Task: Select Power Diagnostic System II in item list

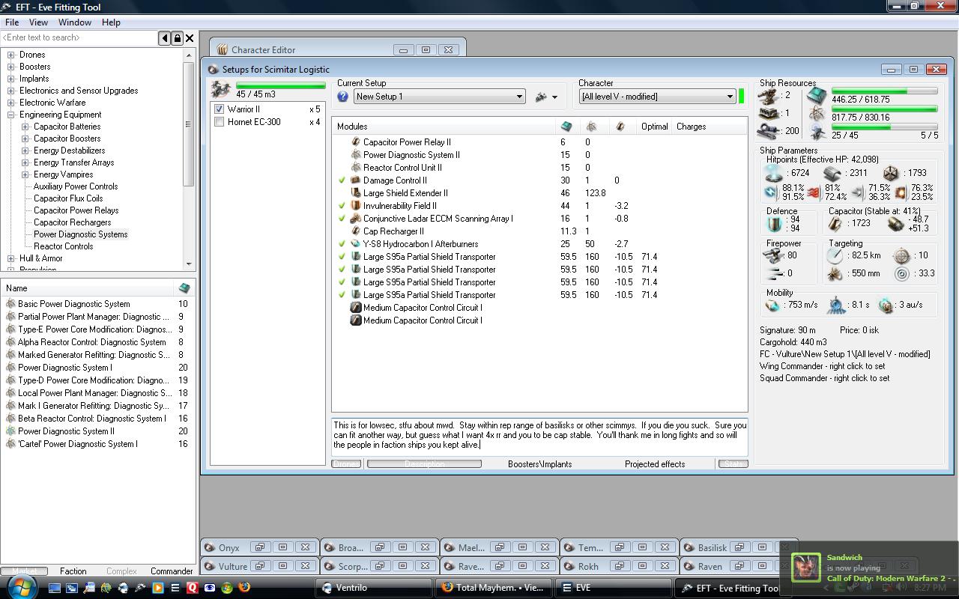Action: click(x=66, y=431)
